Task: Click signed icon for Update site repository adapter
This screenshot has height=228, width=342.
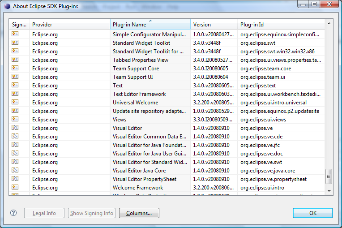Action: [15, 111]
